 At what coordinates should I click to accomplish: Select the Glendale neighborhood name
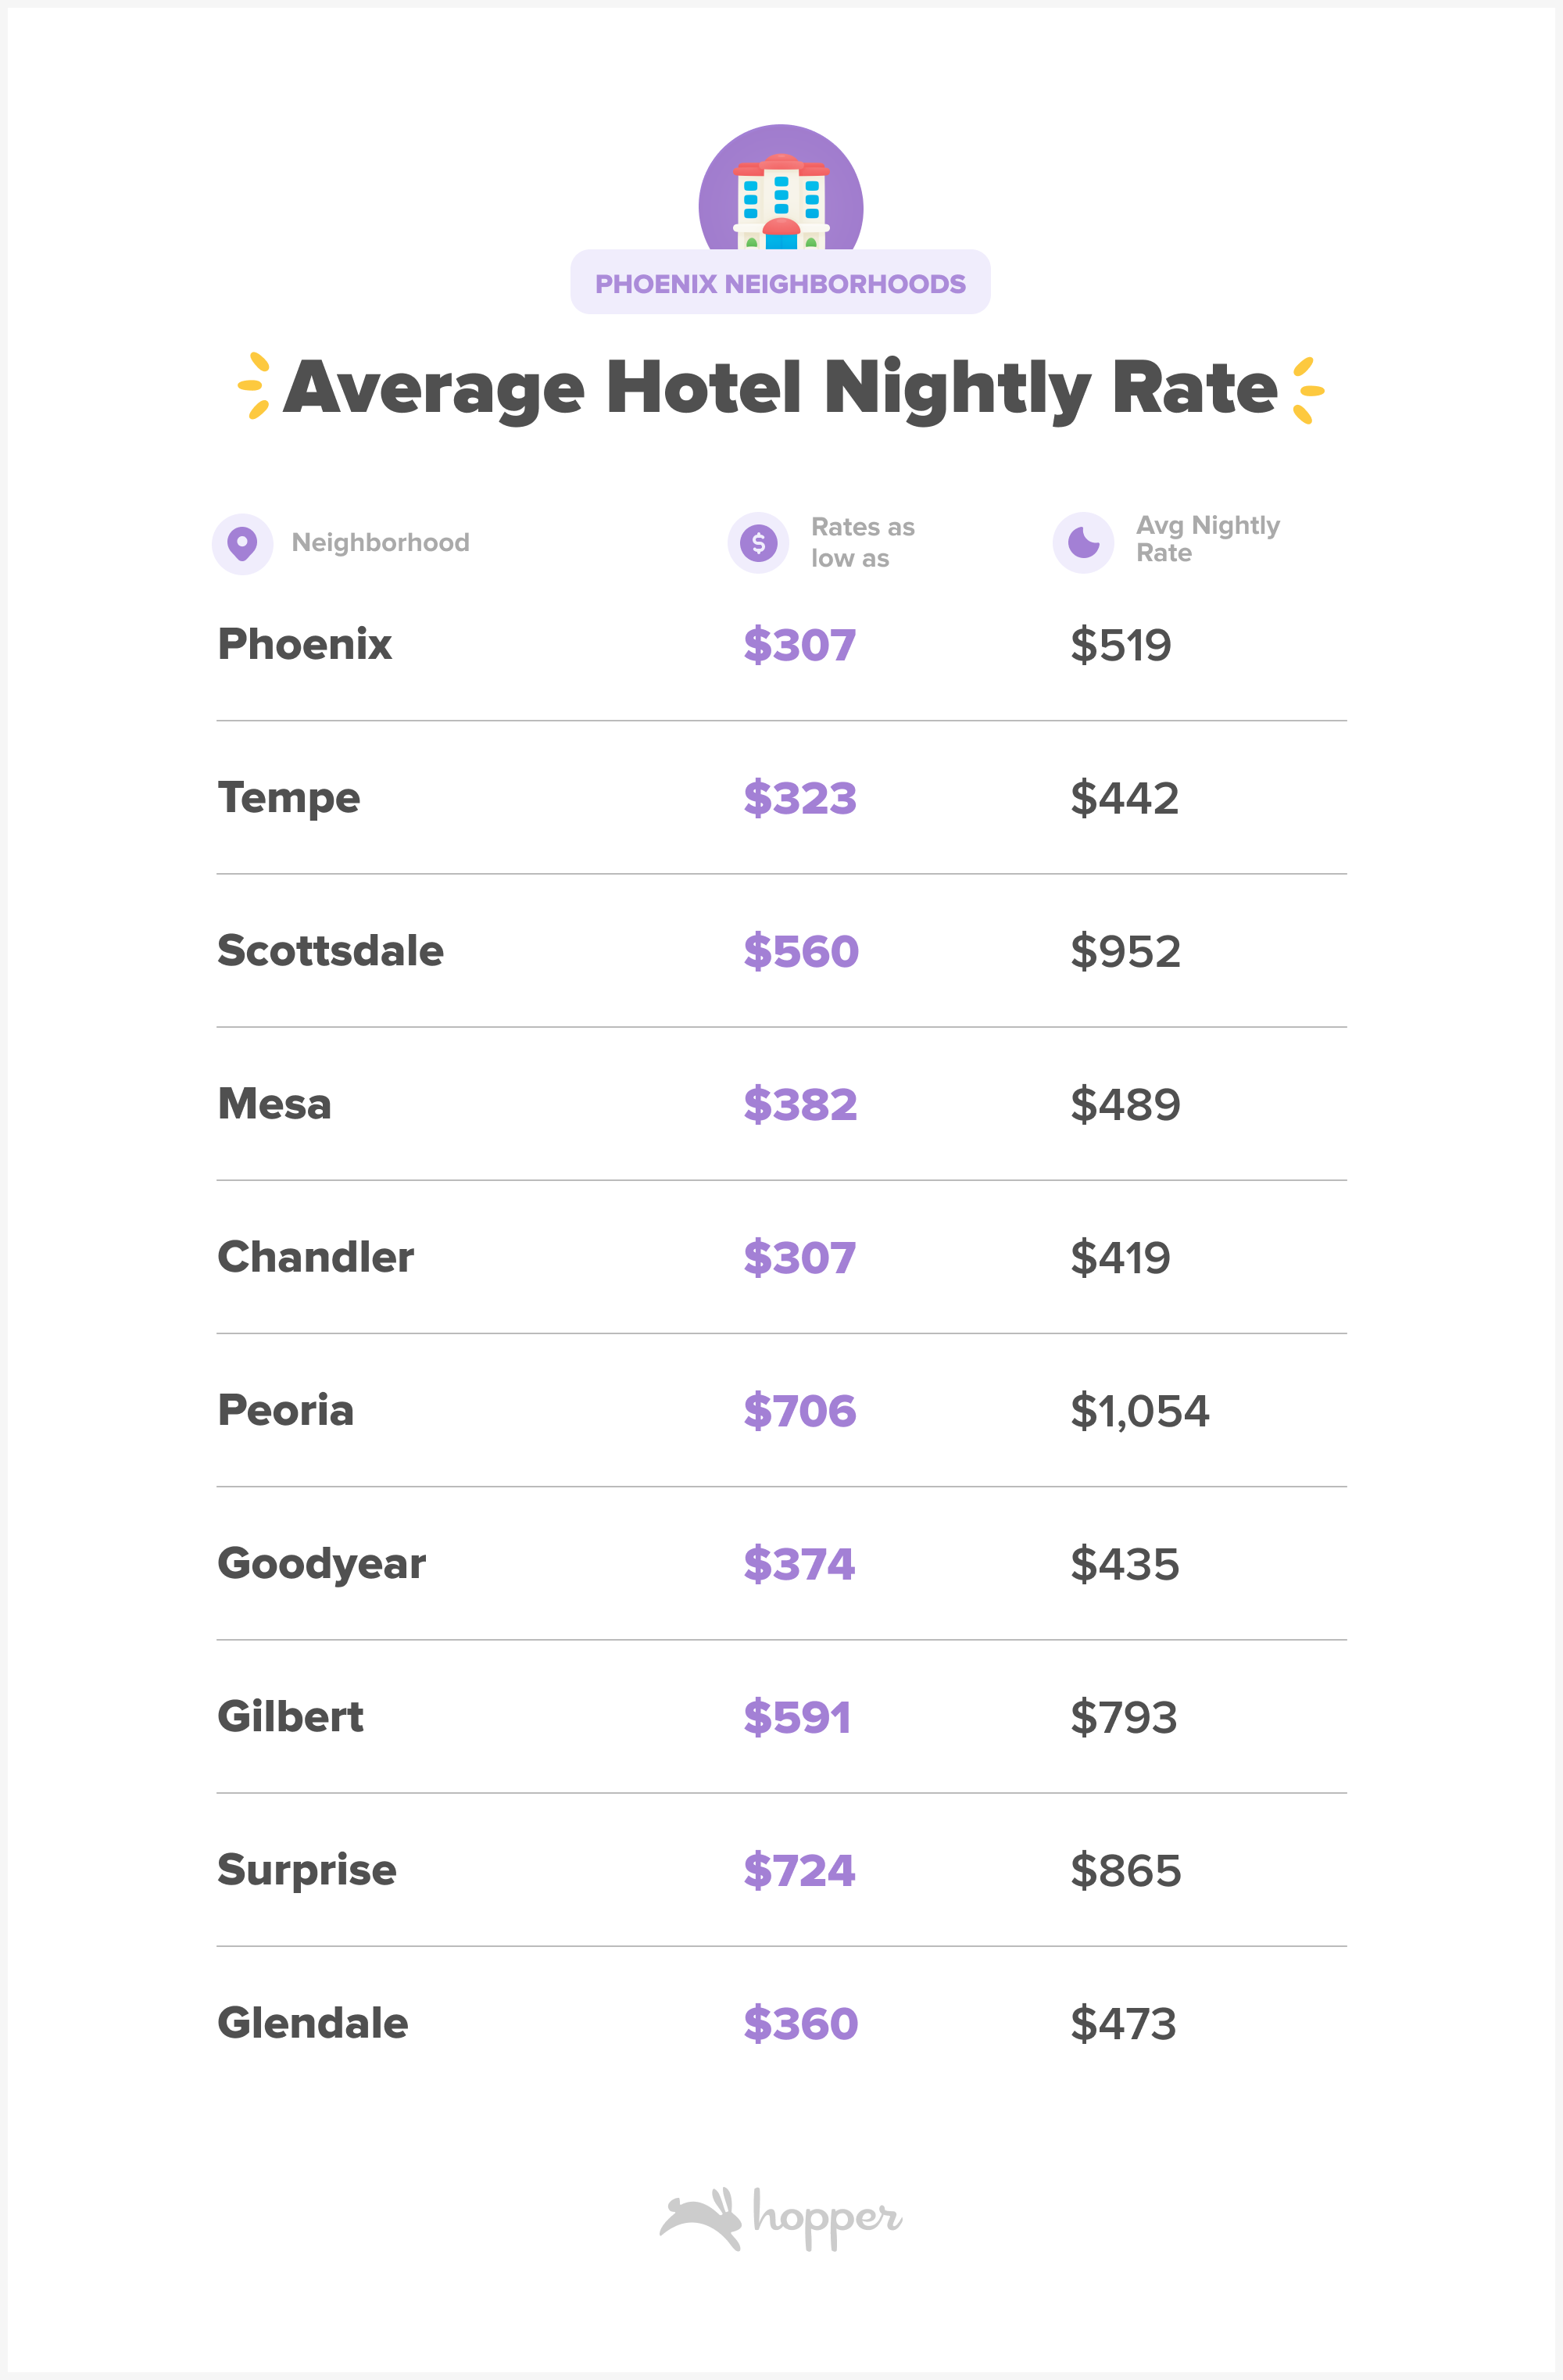(313, 2023)
